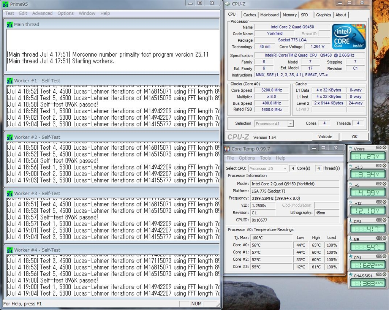
Task: Click the Prime95 title bar application icon
Action: (x=5, y=4)
